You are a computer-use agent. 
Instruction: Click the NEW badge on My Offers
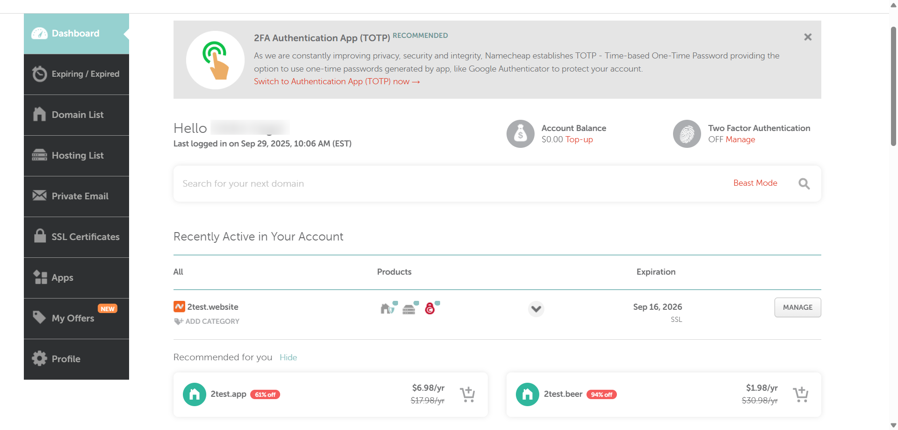point(108,309)
